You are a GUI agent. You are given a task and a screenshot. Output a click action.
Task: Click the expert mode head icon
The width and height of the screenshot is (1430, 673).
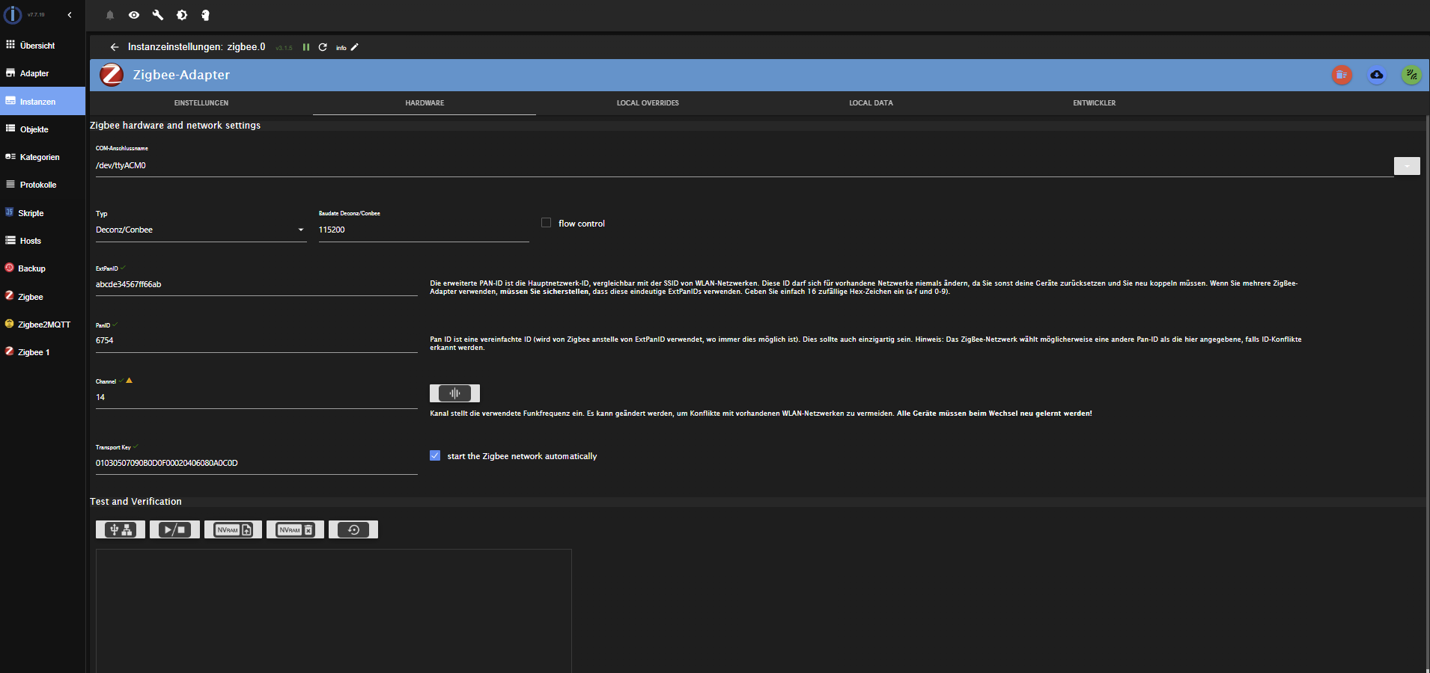[x=205, y=15]
